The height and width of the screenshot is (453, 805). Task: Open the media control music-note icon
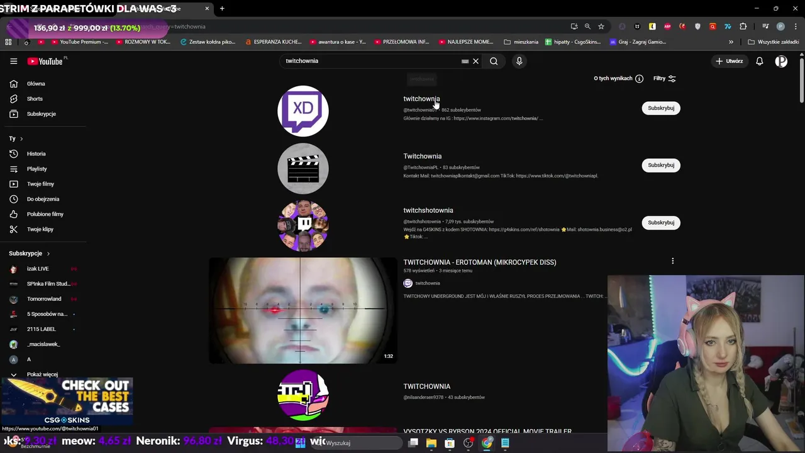point(765,26)
